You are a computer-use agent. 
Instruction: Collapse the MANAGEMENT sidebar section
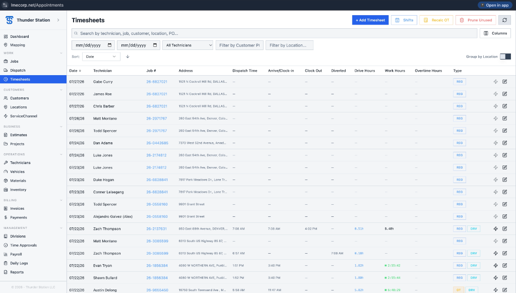[61, 228]
